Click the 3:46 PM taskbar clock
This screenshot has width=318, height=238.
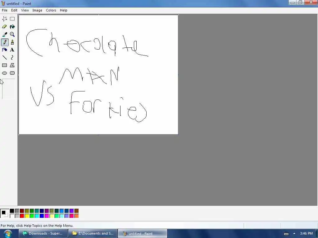306,233
